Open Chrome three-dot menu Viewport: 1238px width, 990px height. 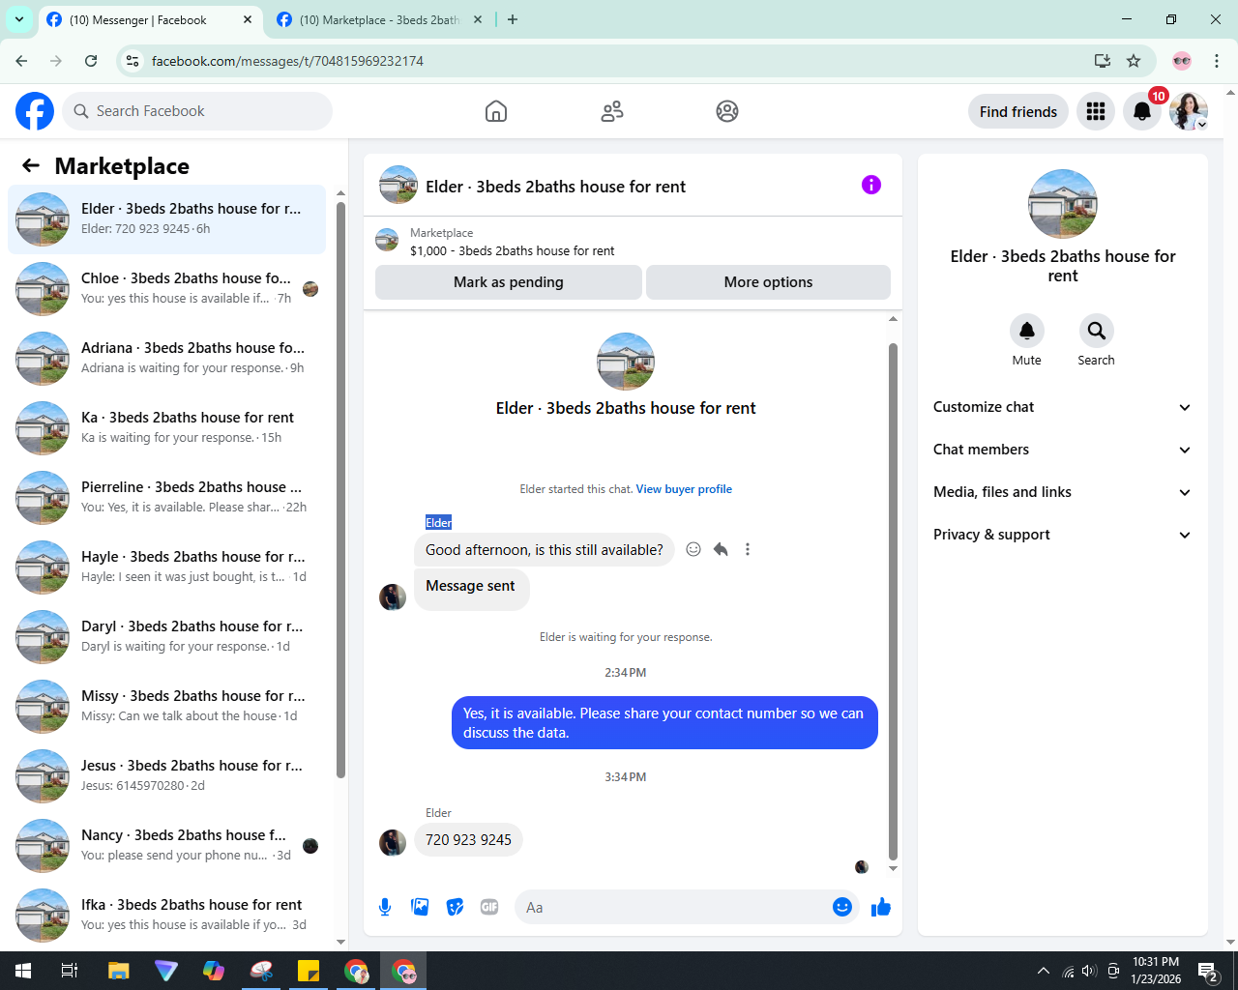[1217, 61]
